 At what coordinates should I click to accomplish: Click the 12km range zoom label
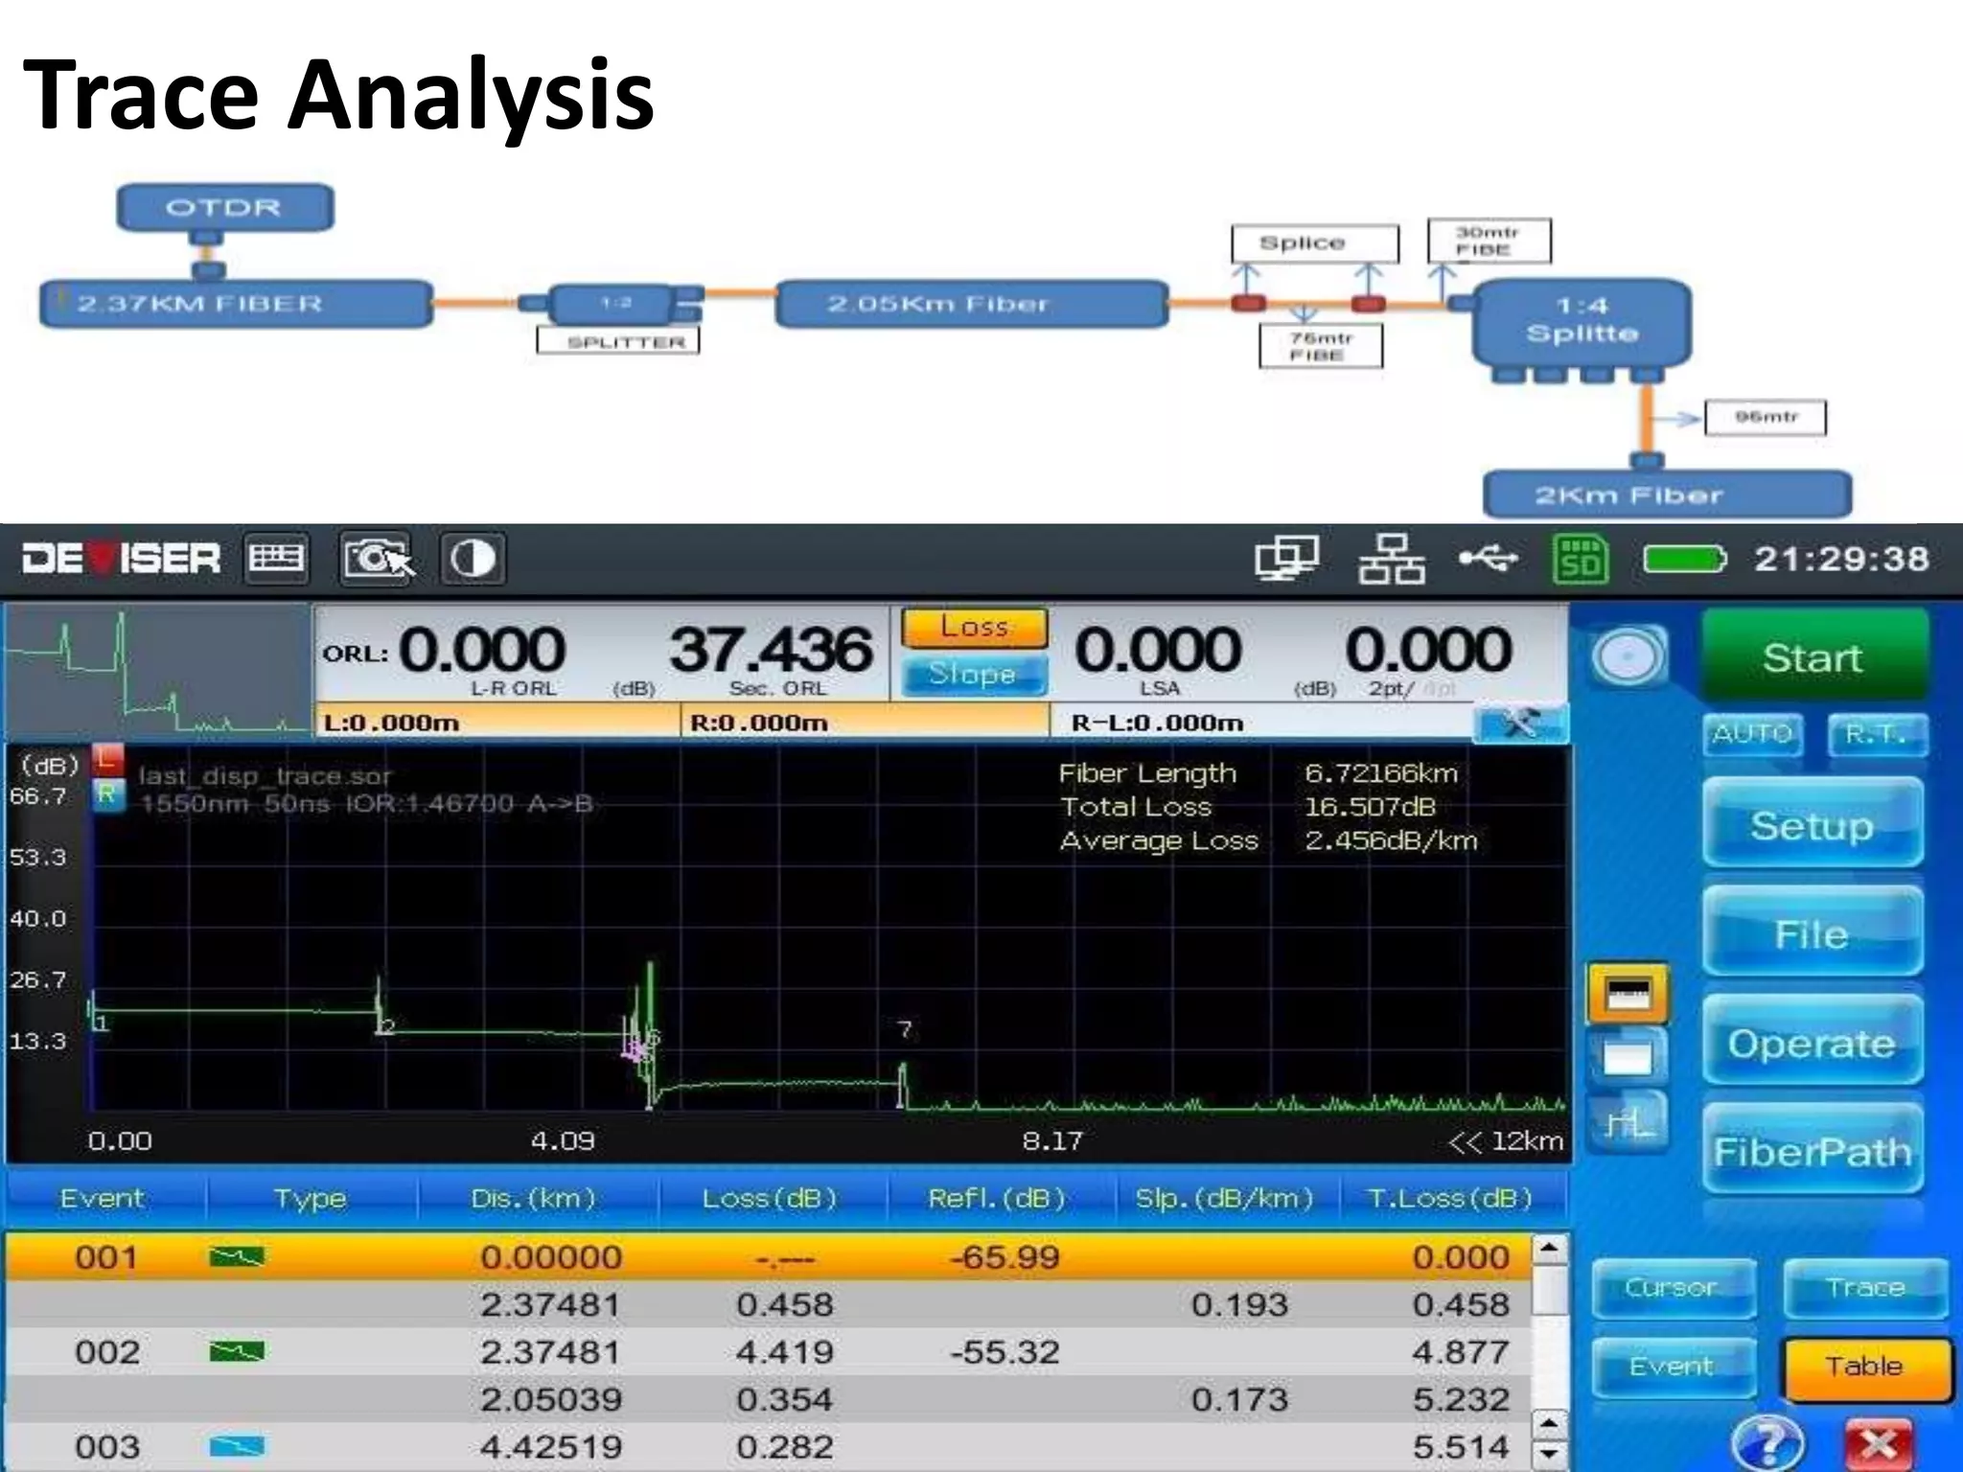point(1507,1140)
